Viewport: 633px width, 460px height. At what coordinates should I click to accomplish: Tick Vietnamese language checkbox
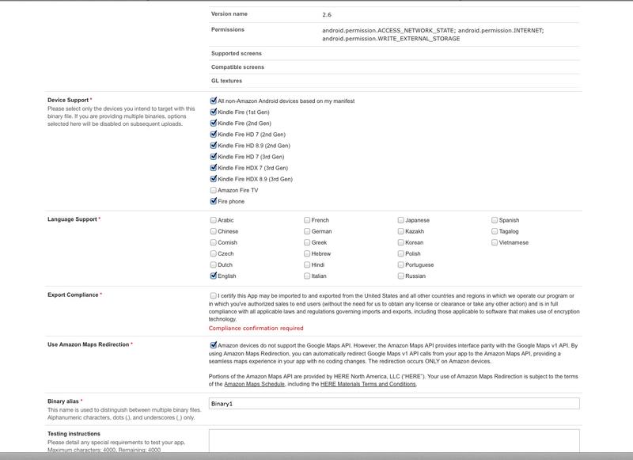(x=494, y=242)
